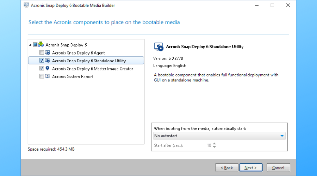Screen dimensions: 317x176
Task: Click the large Standalone Utility icon in details
Action: [158, 47]
